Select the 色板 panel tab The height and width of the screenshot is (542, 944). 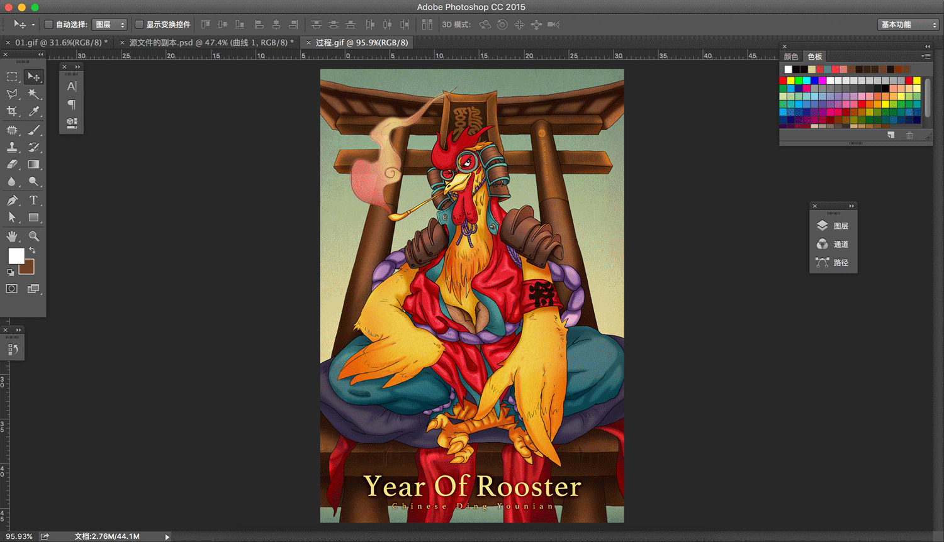pyautogui.click(x=815, y=57)
